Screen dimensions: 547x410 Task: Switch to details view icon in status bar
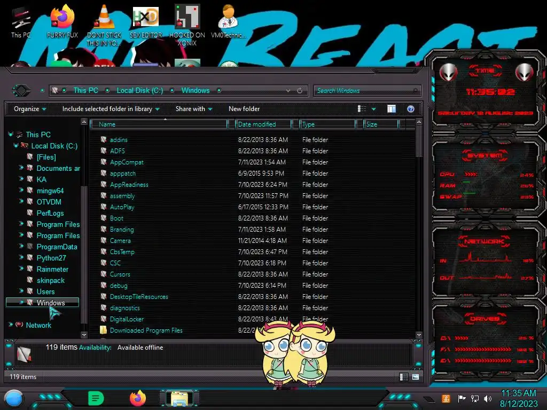click(403, 377)
